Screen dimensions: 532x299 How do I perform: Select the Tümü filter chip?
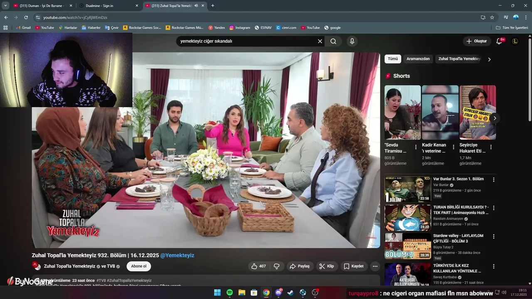click(x=393, y=59)
